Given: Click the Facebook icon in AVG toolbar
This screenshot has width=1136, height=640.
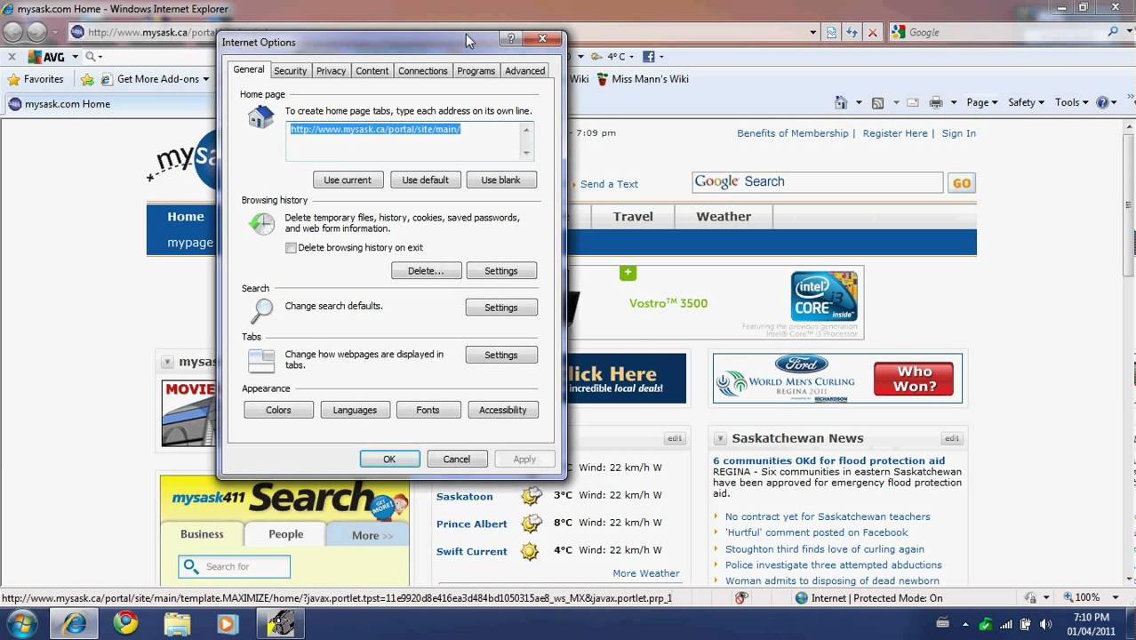Looking at the screenshot, I should click(x=648, y=56).
